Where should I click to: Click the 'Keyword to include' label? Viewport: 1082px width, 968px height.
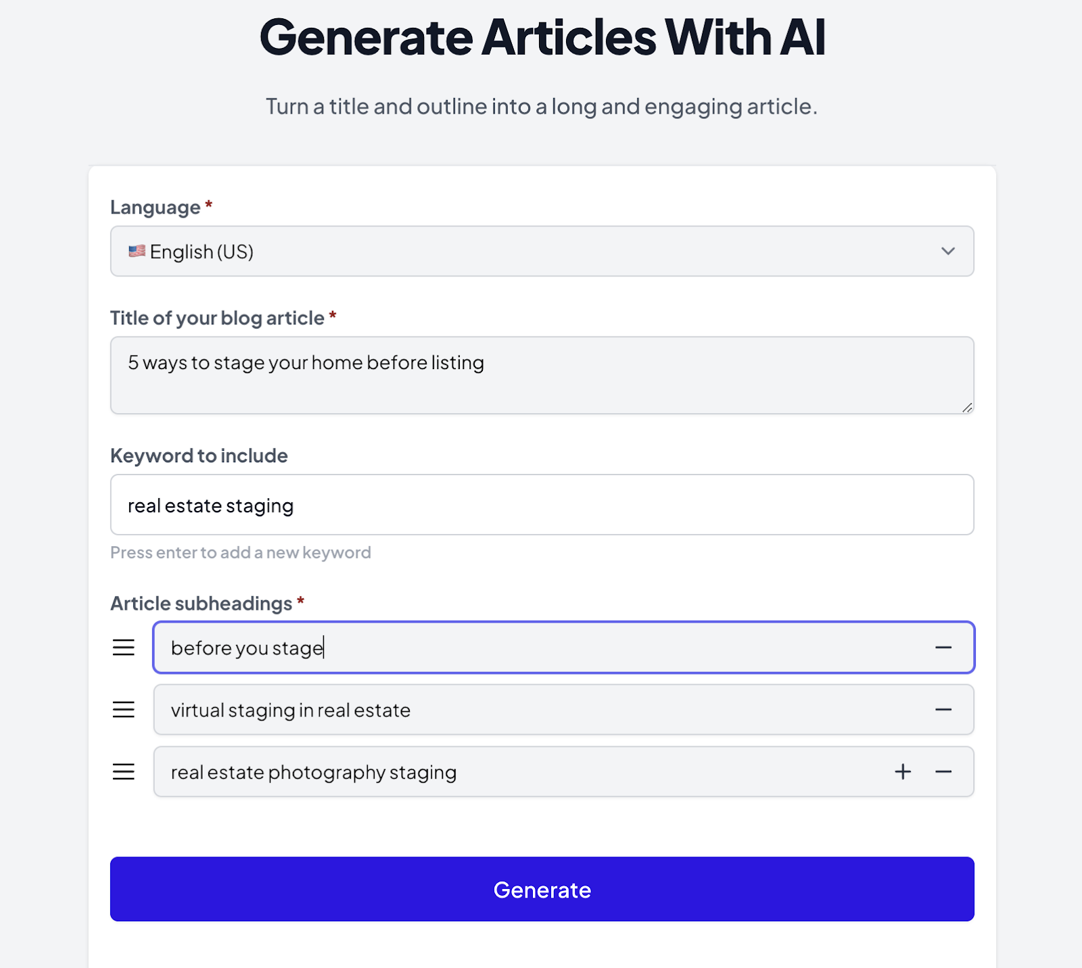(199, 456)
